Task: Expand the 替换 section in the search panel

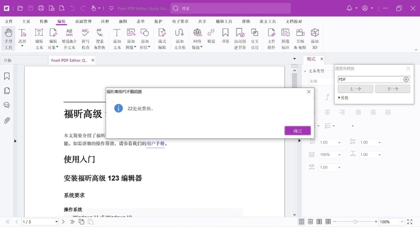Action: click(x=343, y=98)
